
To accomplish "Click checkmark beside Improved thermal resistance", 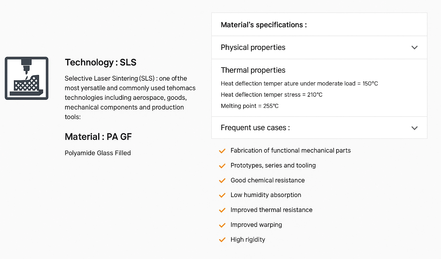I will coord(222,210).
